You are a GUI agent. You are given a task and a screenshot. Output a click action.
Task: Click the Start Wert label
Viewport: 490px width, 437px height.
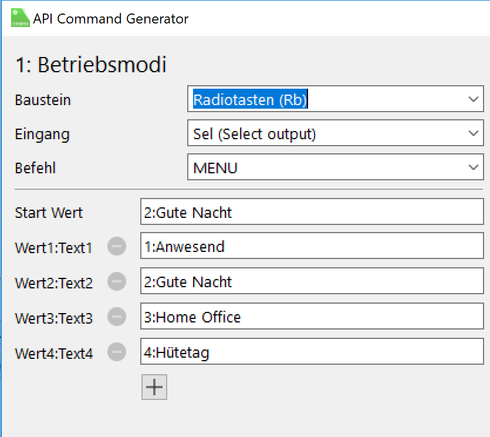[x=49, y=213]
